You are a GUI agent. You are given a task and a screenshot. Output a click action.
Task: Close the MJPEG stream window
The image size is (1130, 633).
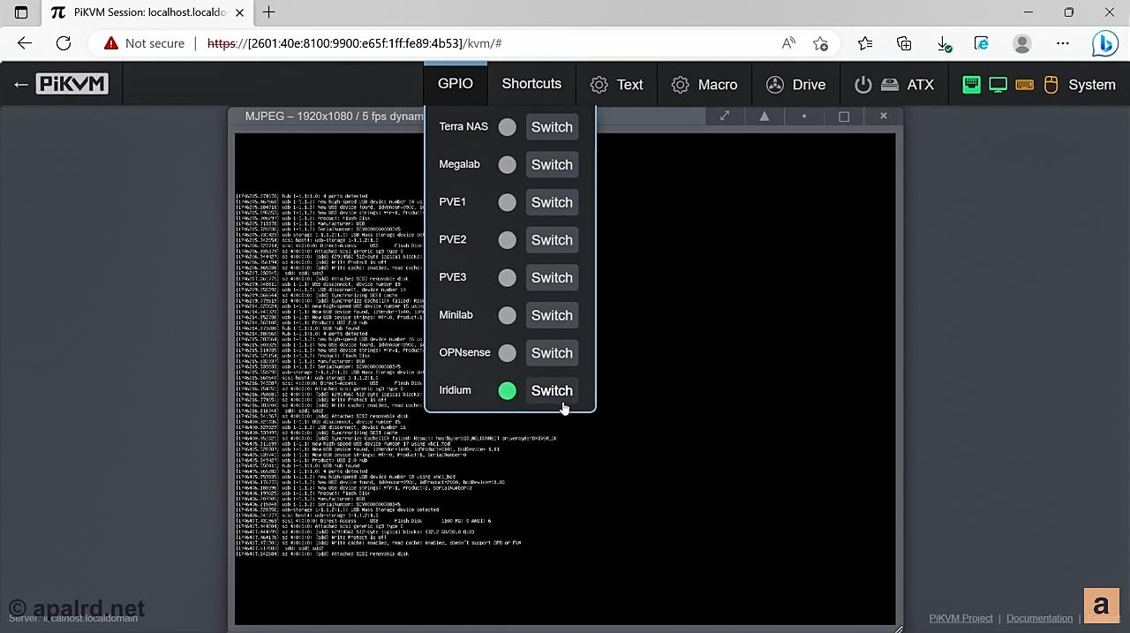point(883,116)
